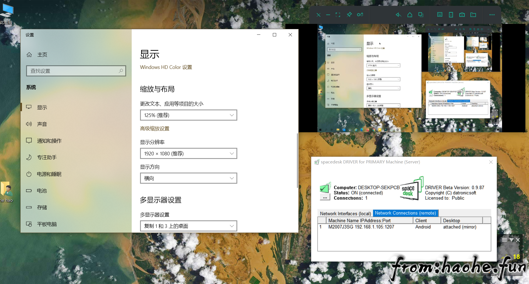Click the 'Android' client cell
The width and height of the screenshot is (529, 284).
pyautogui.click(x=423, y=227)
